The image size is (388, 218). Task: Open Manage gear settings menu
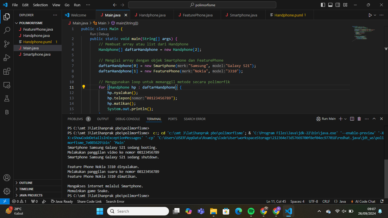7,191
